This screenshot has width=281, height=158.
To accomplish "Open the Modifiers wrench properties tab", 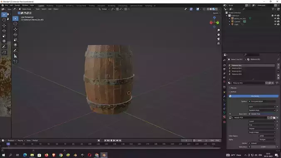I will pos(224,96).
